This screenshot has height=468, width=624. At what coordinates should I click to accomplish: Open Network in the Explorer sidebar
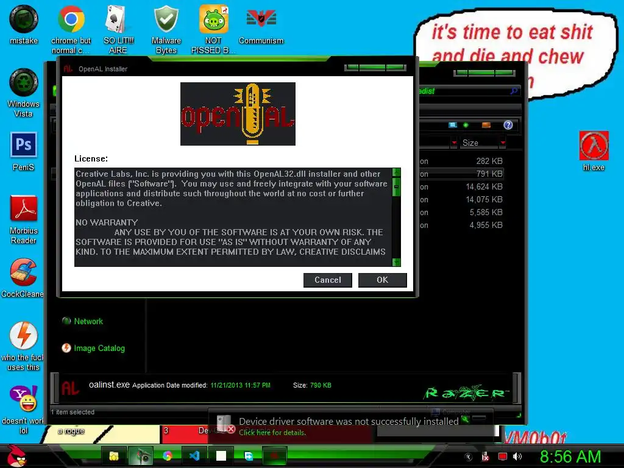83,321
